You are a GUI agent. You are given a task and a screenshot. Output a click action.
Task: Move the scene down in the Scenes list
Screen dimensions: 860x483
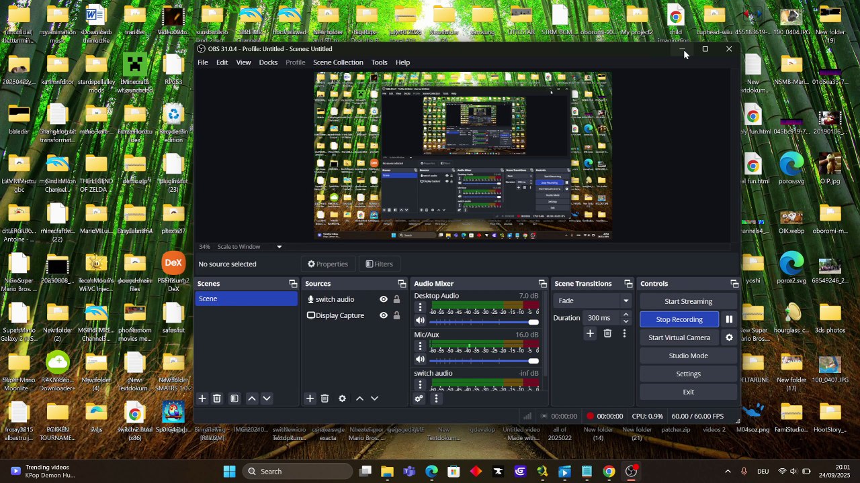tap(267, 398)
